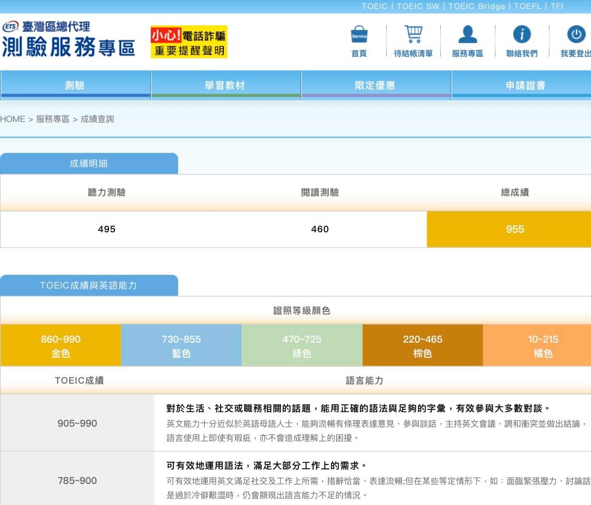The height and width of the screenshot is (505, 591).
Task: Click 服務專區 in the breadcrumb
Action: 53,119
